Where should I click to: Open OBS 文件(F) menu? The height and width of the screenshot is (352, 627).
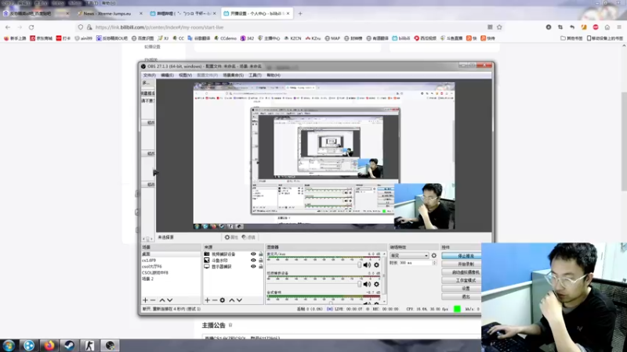pyautogui.click(x=149, y=75)
